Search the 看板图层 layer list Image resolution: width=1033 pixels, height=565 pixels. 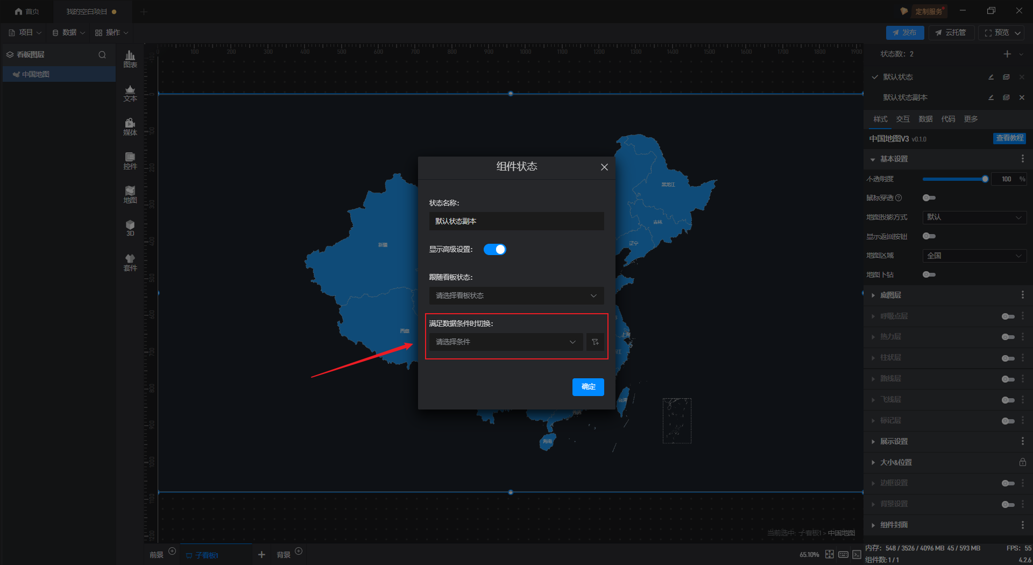pos(102,54)
